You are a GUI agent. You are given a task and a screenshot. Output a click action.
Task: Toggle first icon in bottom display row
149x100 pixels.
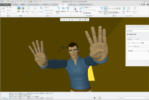coord(110,13)
